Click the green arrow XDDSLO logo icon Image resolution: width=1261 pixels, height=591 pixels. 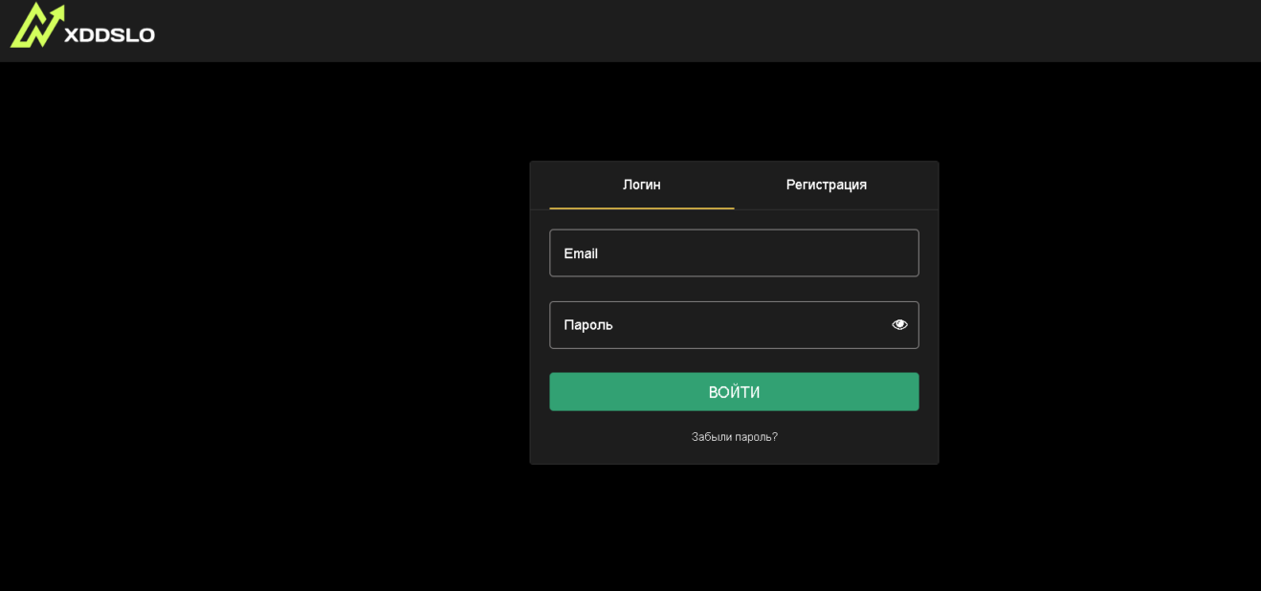[36, 25]
